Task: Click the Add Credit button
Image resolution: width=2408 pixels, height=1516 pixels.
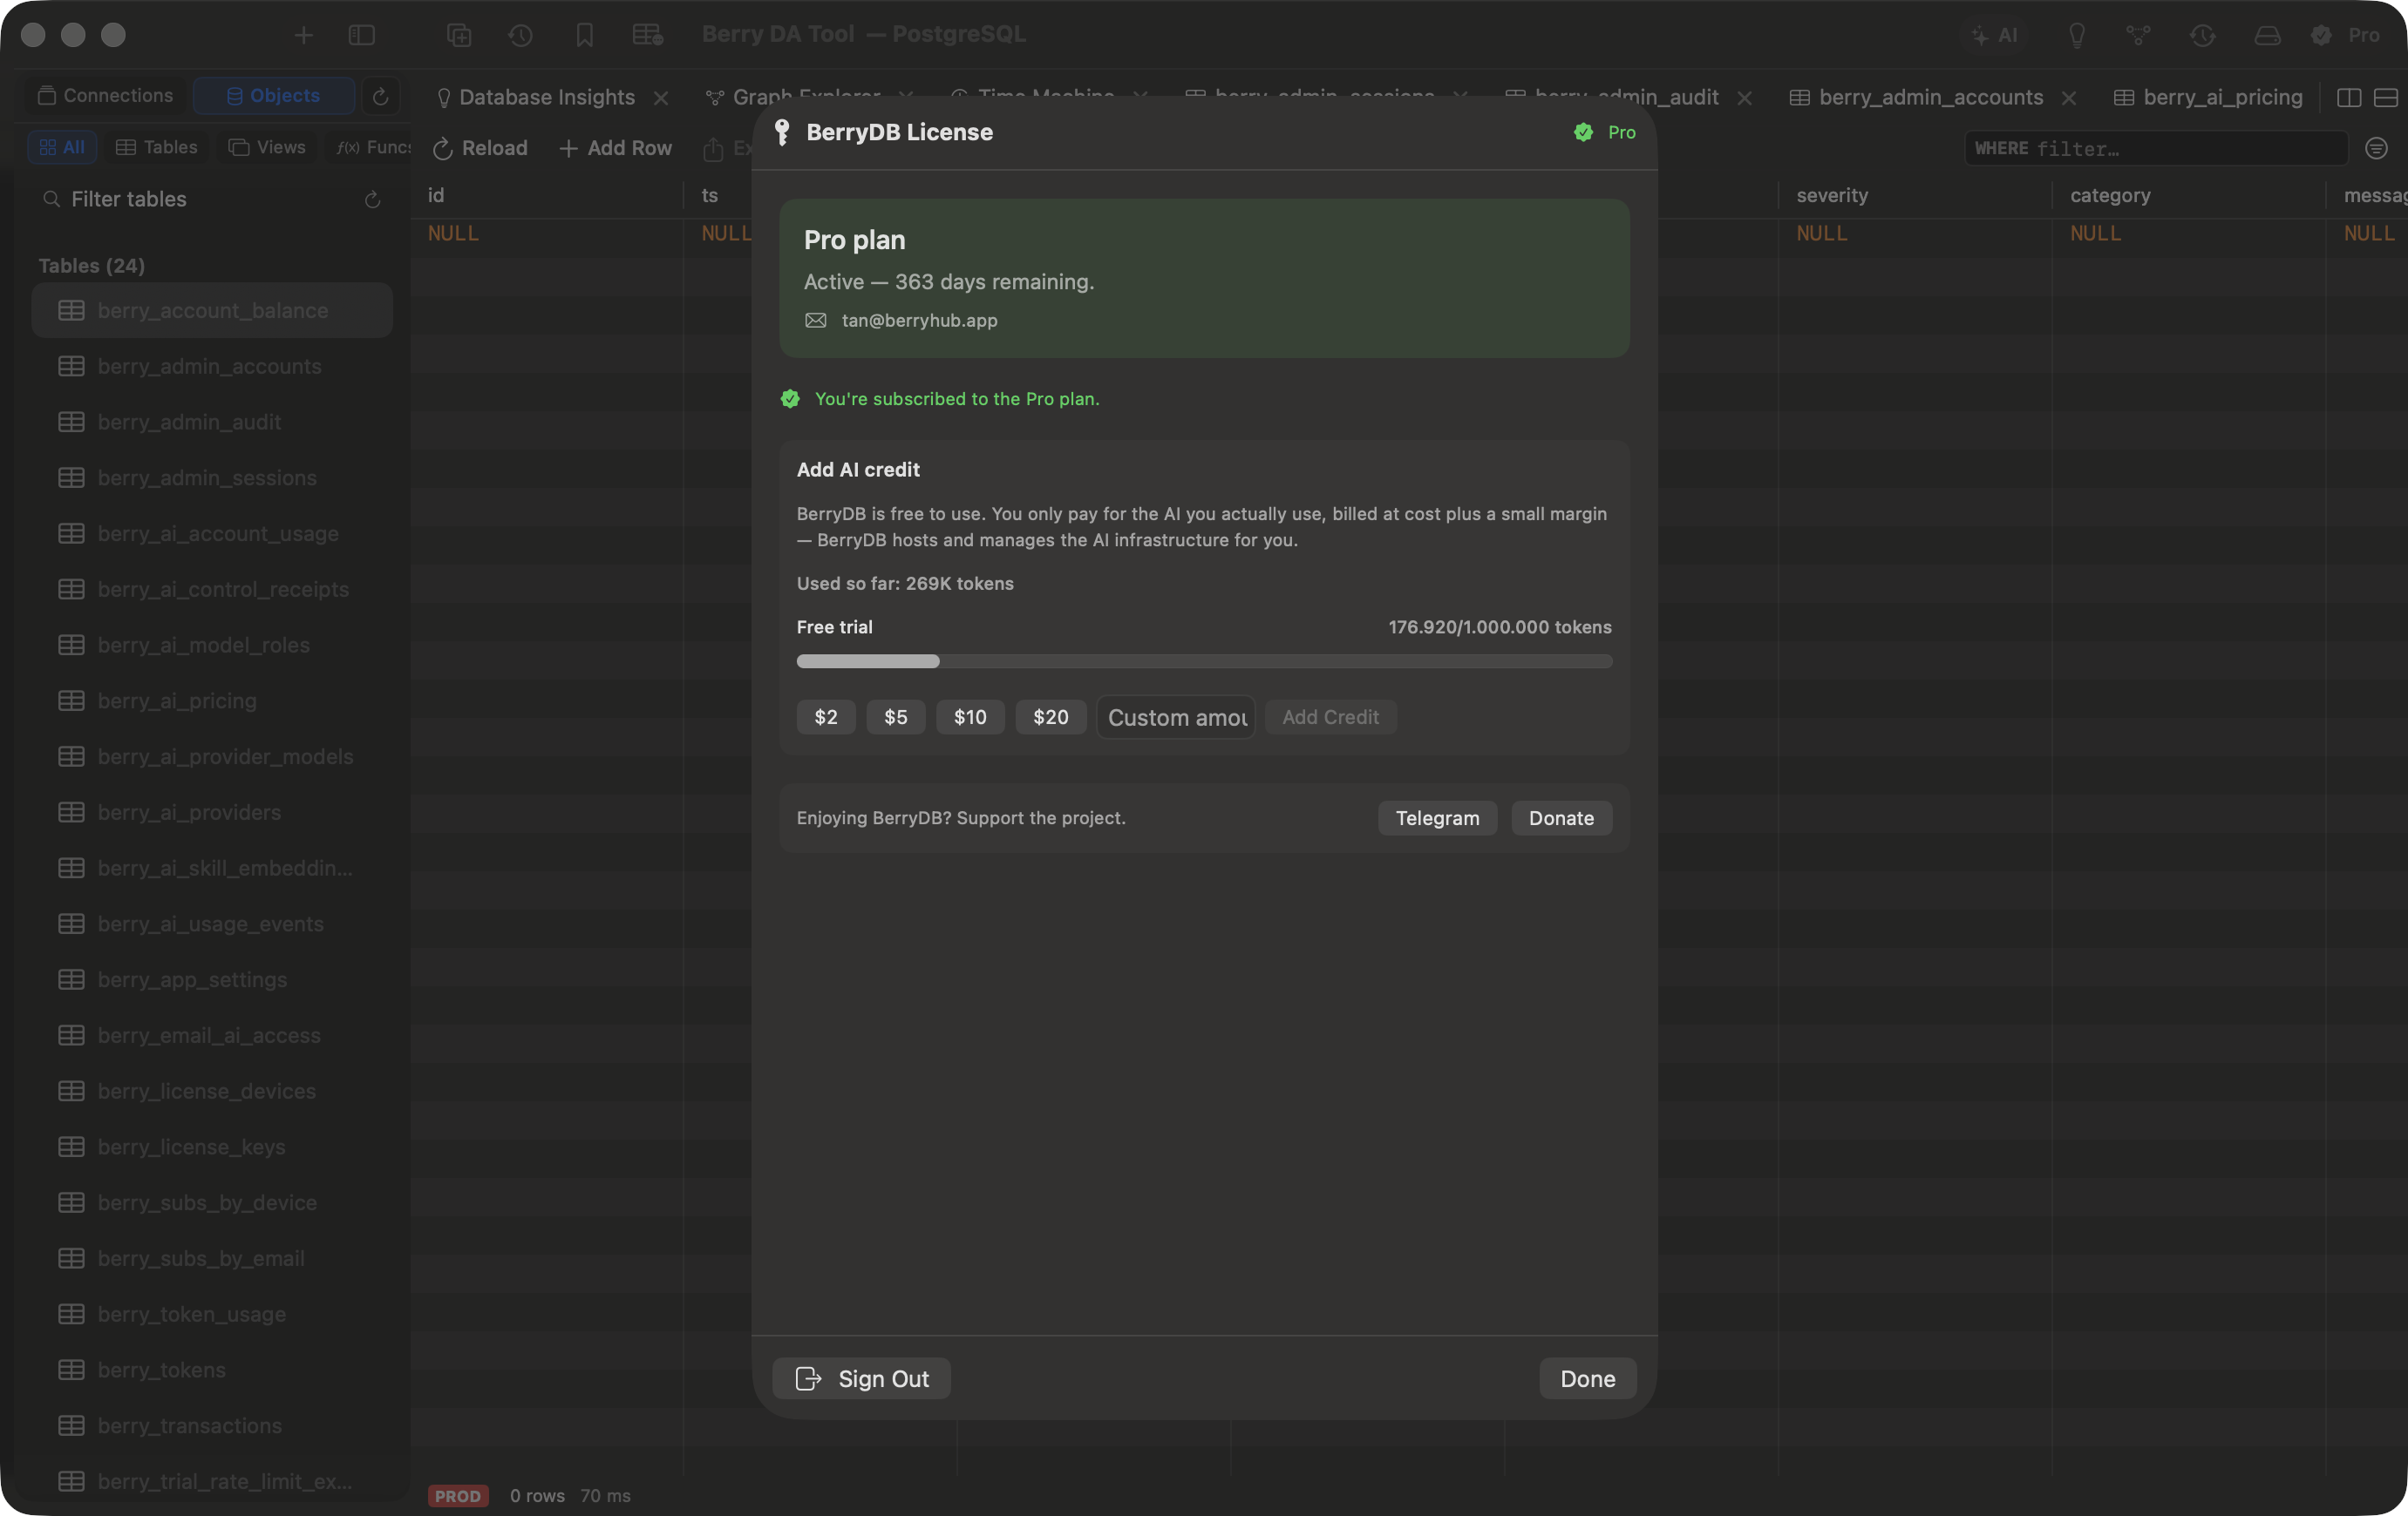Action: [x=1330, y=716]
